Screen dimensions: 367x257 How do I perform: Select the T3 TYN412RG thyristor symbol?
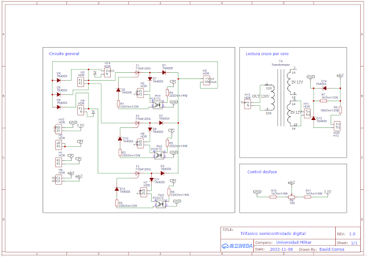point(137,173)
